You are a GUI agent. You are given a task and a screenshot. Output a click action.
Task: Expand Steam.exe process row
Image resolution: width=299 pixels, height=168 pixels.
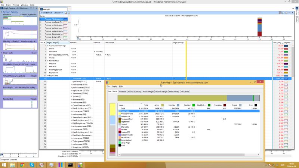pyautogui.click(x=71, y=94)
